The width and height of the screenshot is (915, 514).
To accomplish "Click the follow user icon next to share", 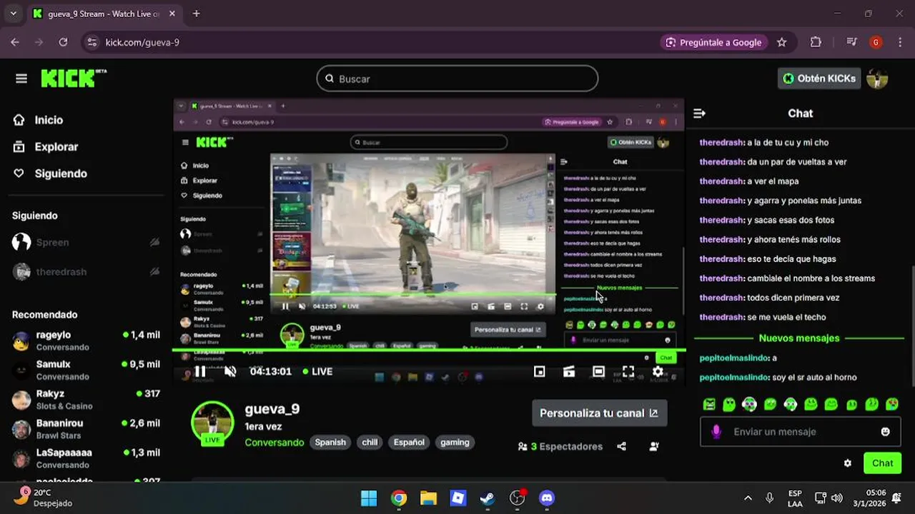I will [654, 446].
